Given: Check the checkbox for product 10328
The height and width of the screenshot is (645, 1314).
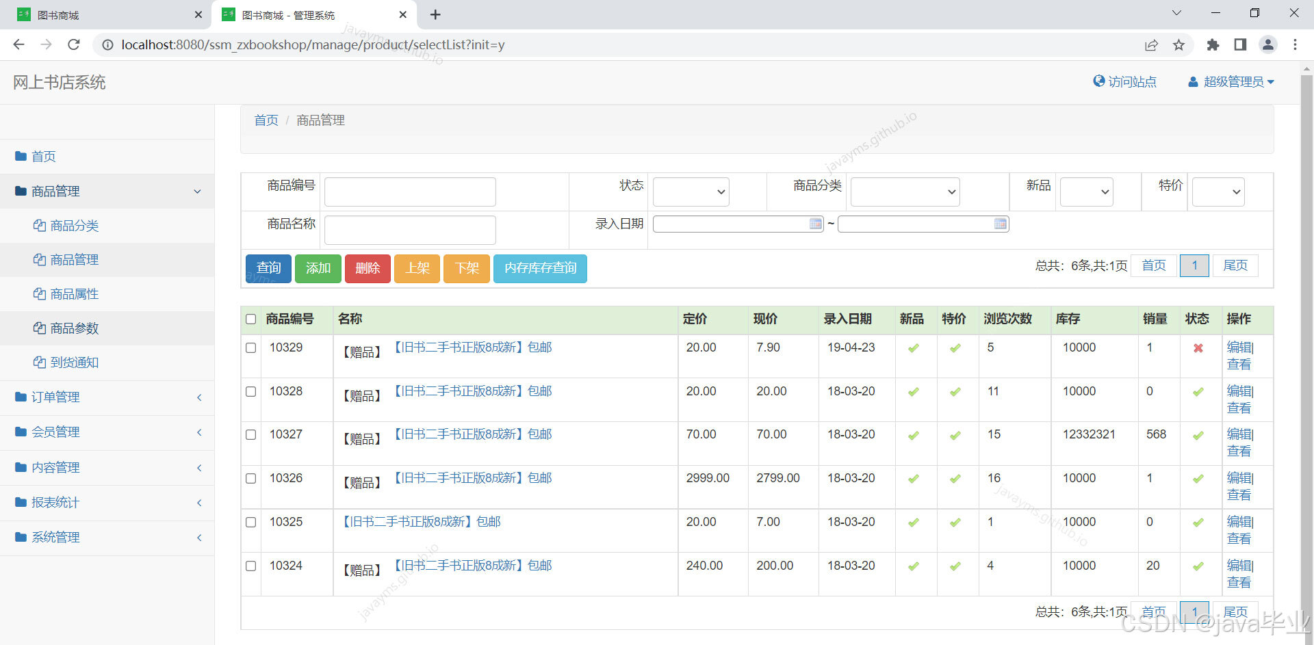Looking at the screenshot, I should pyautogui.click(x=251, y=391).
